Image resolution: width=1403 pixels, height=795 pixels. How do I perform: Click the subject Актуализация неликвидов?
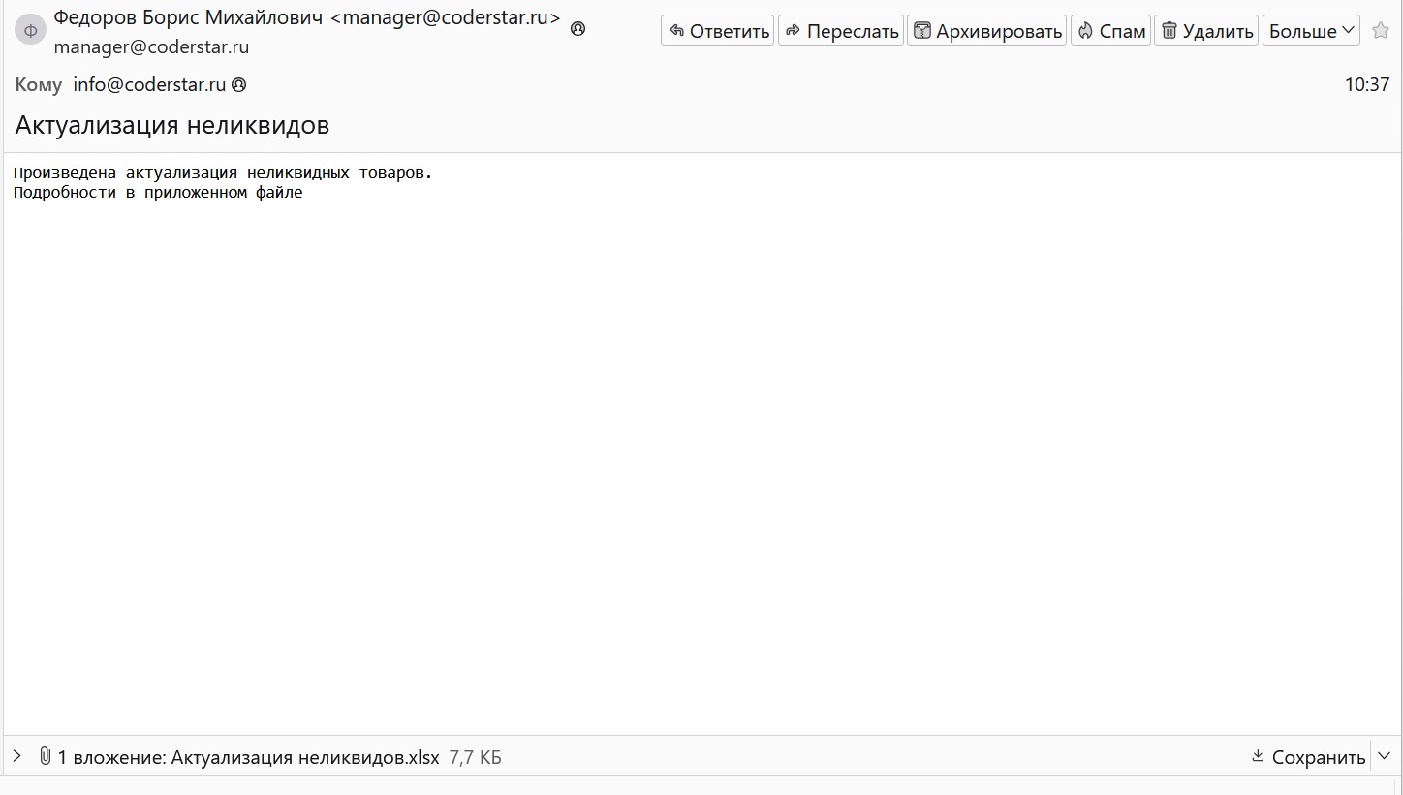click(172, 125)
